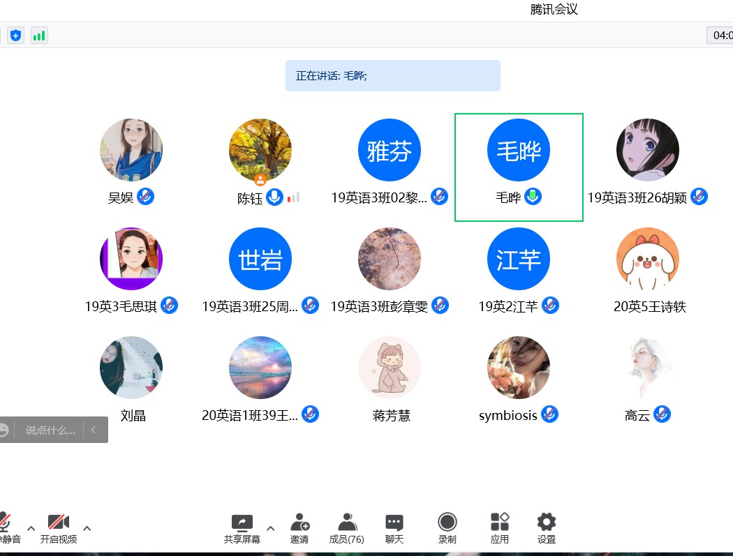Click the 正在讲话: 毛晔 speaking banner

pos(392,75)
